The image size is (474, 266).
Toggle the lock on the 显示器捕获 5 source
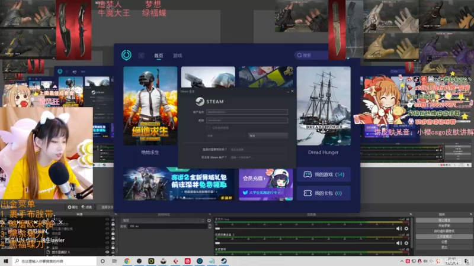coord(113,252)
